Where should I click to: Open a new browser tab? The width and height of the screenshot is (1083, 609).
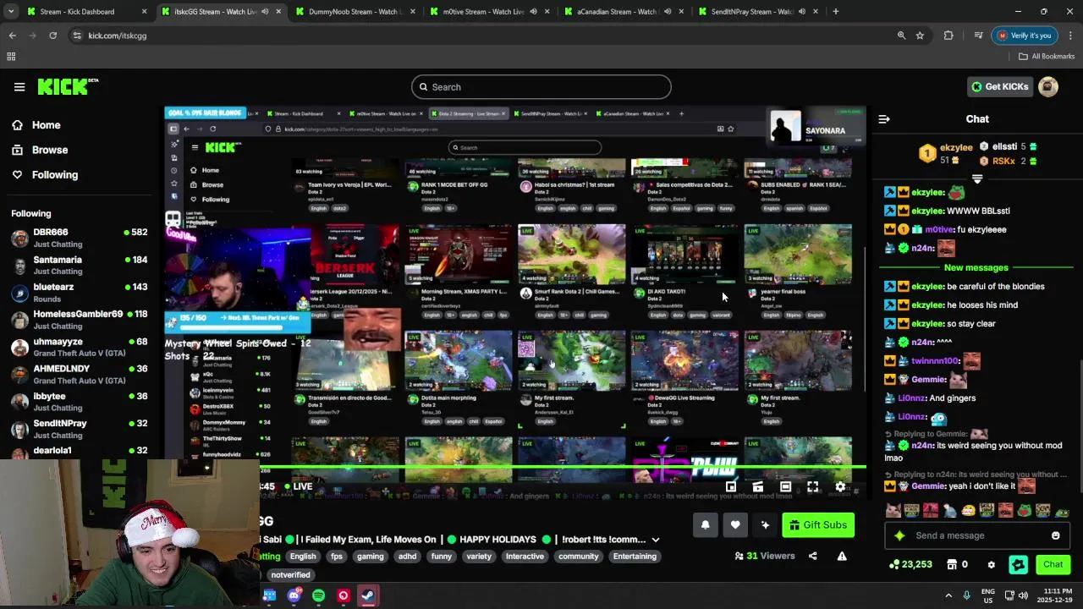coord(835,12)
